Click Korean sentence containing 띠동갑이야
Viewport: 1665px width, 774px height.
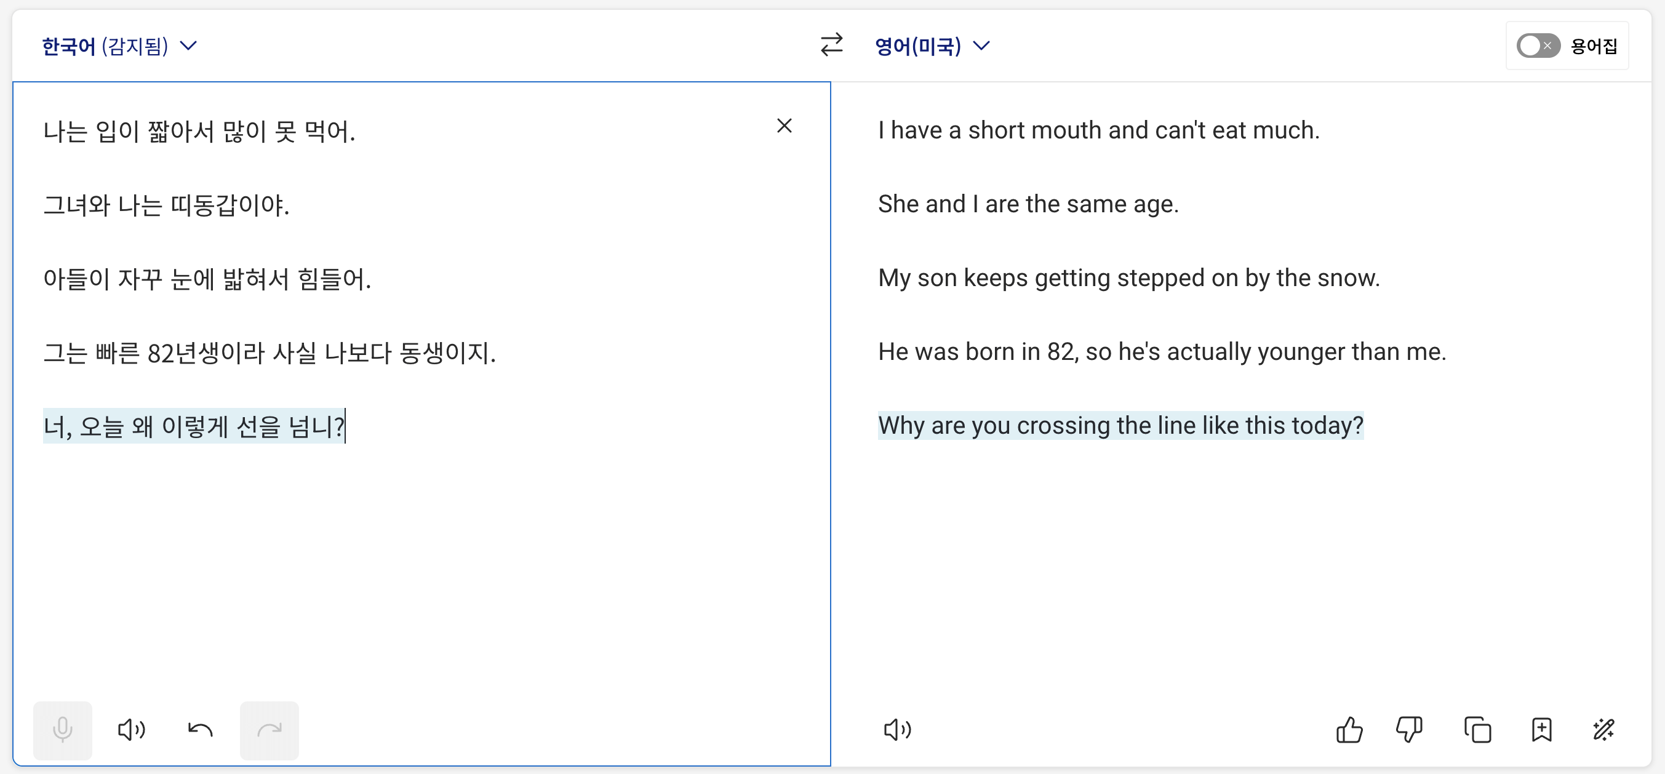coord(166,205)
